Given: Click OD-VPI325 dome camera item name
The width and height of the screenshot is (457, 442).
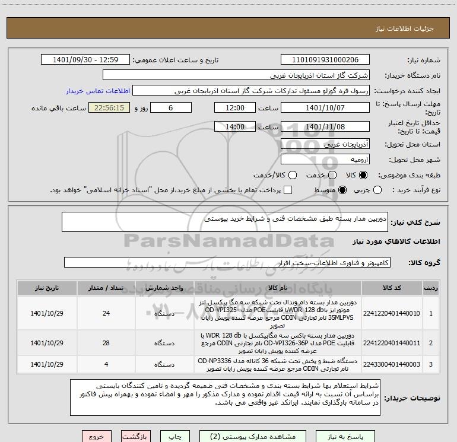Looking at the screenshot, I should click(x=278, y=314).
